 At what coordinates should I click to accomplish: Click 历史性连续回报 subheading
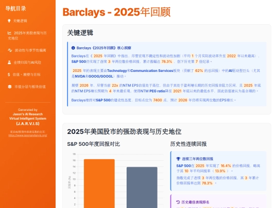point(188,144)
